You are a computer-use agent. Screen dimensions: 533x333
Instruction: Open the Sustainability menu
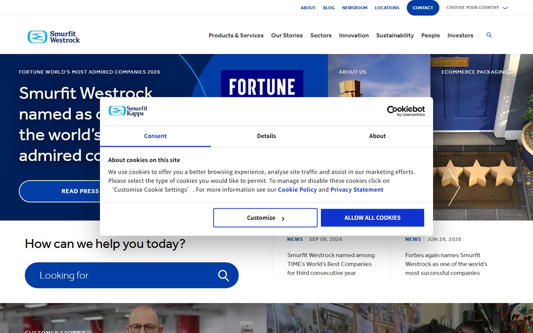coord(395,36)
